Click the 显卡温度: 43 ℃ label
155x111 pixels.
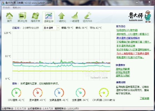(x=38, y=100)
